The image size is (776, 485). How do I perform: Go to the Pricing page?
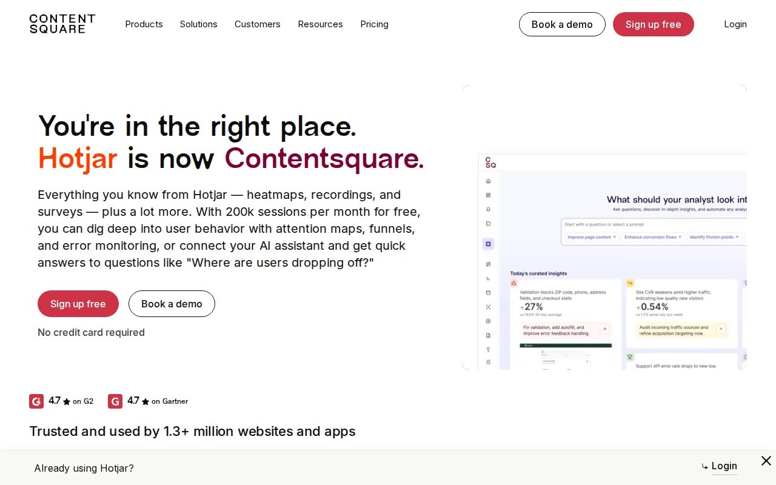coord(374,24)
